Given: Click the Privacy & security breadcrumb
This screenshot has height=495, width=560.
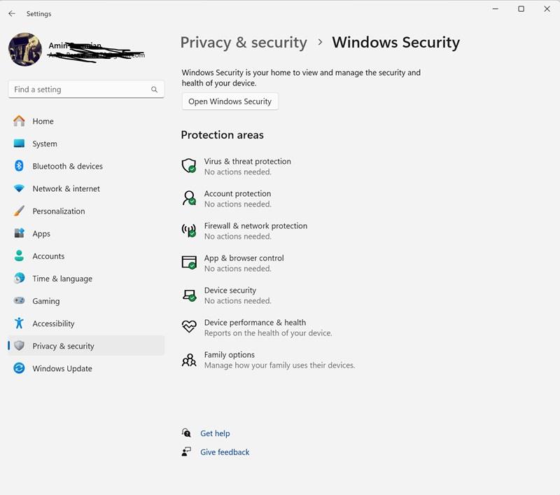Looking at the screenshot, I should click(244, 43).
